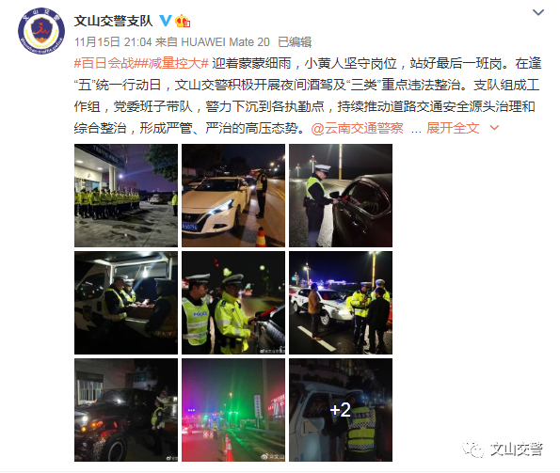Open photo of officer checking dark car window
The image size is (560, 473).
point(341,196)
